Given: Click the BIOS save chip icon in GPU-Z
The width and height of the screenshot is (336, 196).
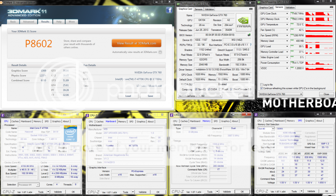Looking at the screenshot, I should [x=249, y=34].
